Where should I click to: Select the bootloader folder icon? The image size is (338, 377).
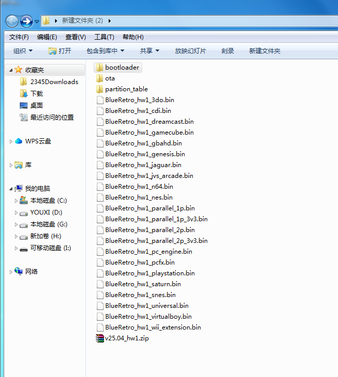[99, 68]
